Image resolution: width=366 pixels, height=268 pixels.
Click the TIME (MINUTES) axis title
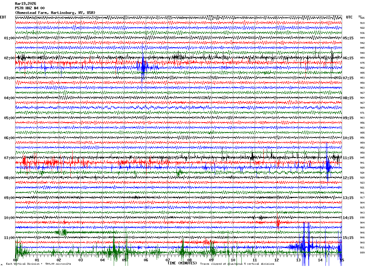[182, 263]
